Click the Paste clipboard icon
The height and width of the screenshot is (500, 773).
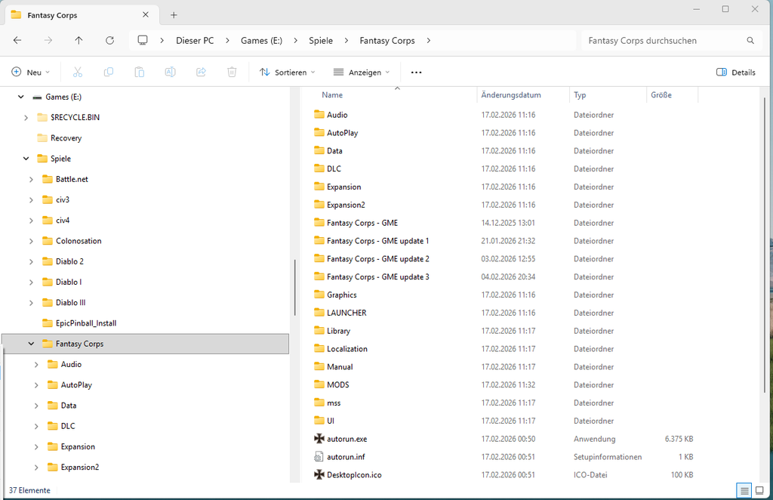tap(140, 72)
